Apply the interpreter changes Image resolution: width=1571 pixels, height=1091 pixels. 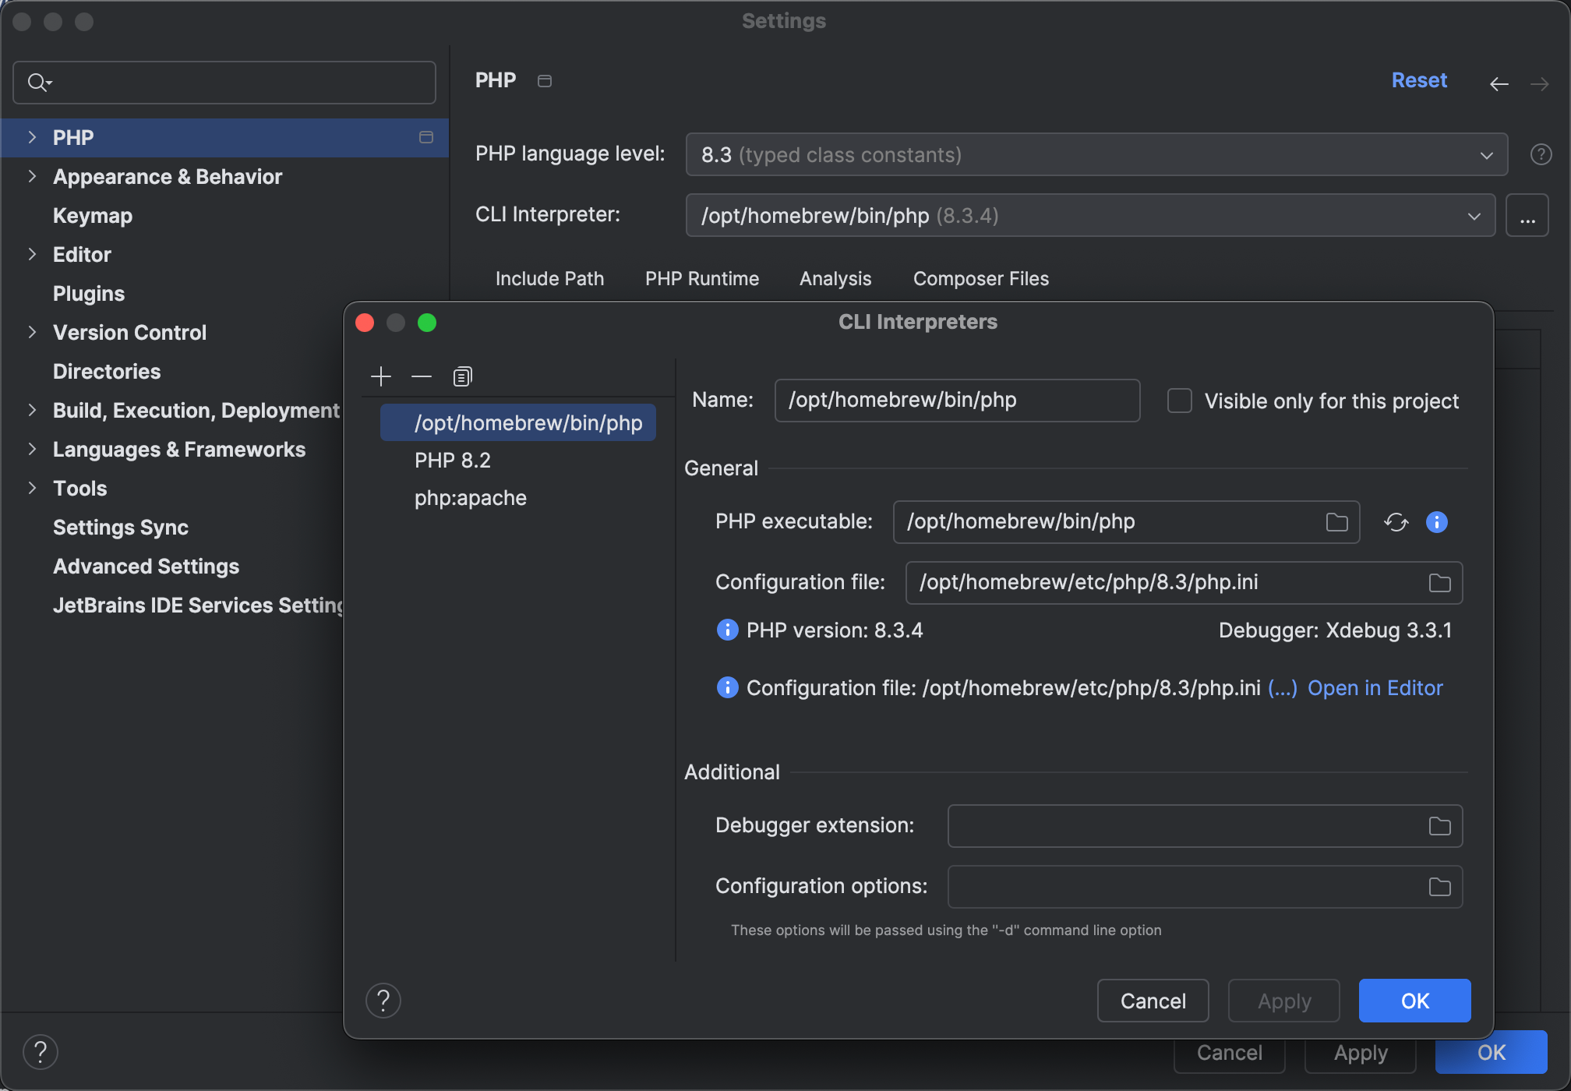click(x=1283, y=1000)
